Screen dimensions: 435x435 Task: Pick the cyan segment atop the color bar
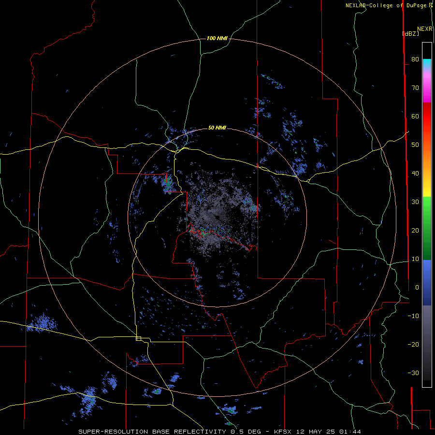(427, 63)
